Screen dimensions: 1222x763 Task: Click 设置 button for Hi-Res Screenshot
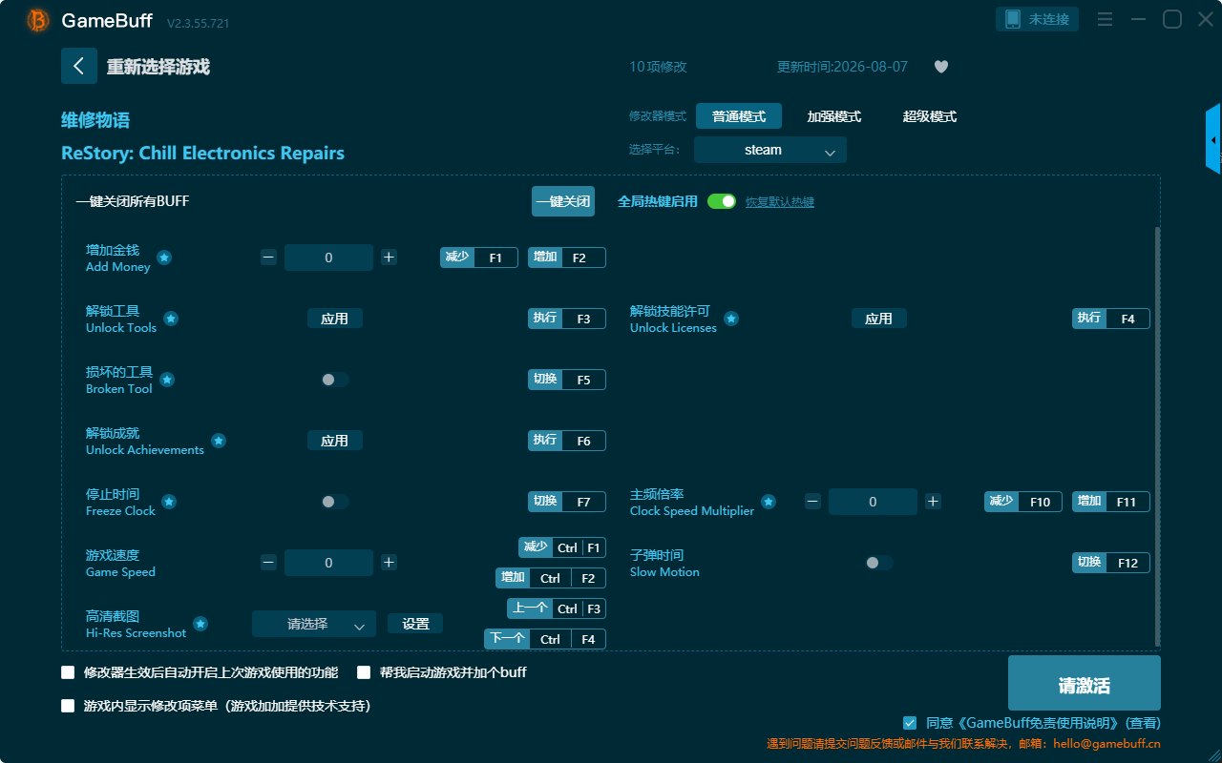point(415,624)
